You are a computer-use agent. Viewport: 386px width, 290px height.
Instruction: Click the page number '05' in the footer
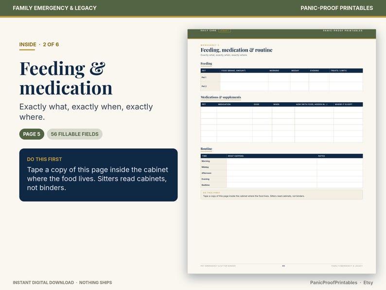coord(283,266)
